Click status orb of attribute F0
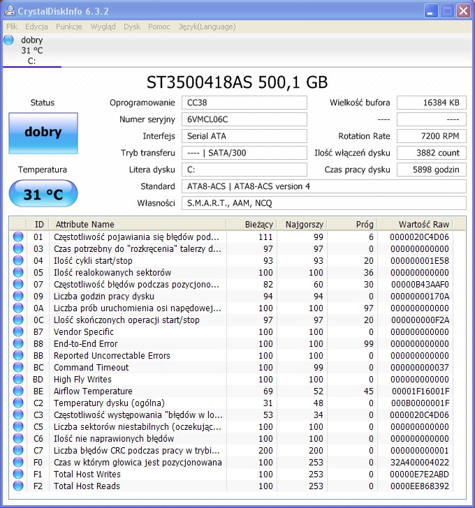Image resolution: width=475 pixels, height=508 pixels. [18, 462]
